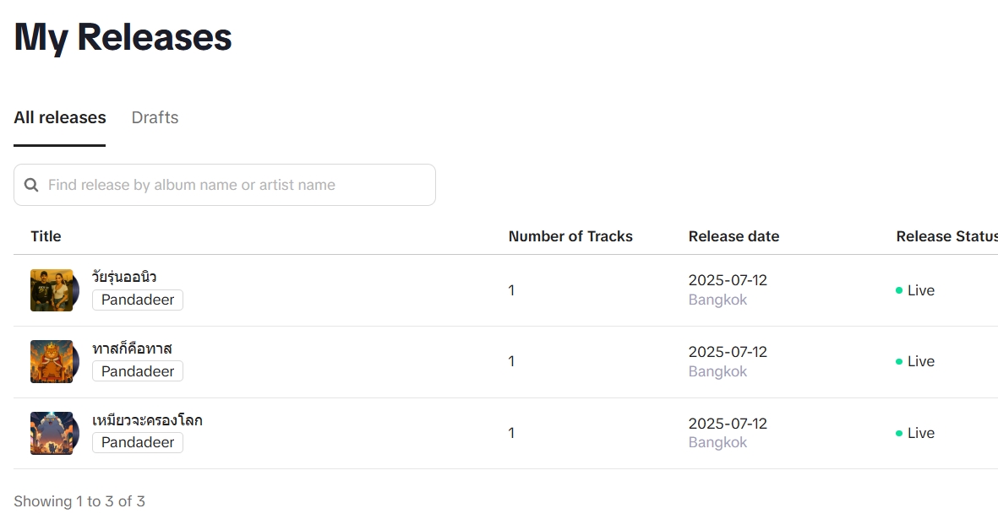Click Live status of the first release

point(915,290)
